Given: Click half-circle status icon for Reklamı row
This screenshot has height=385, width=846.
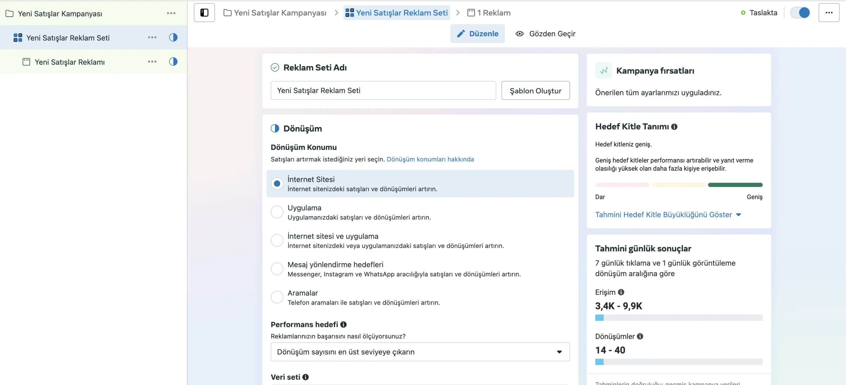Looking at the screenshot, I should pos(173,62).
